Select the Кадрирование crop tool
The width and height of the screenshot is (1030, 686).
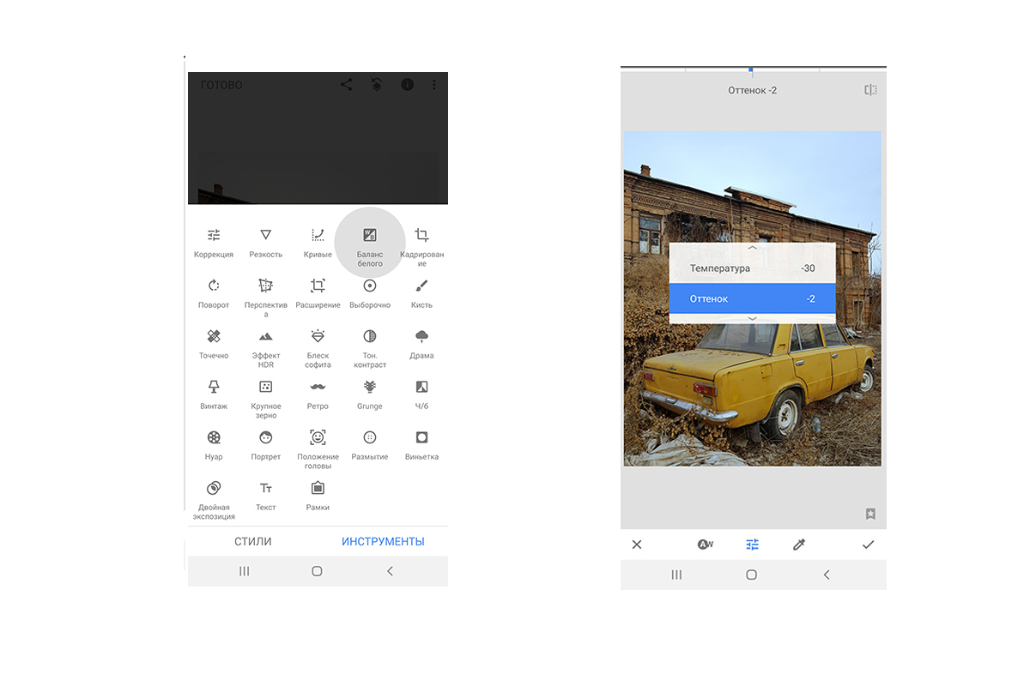pos(421,243)
